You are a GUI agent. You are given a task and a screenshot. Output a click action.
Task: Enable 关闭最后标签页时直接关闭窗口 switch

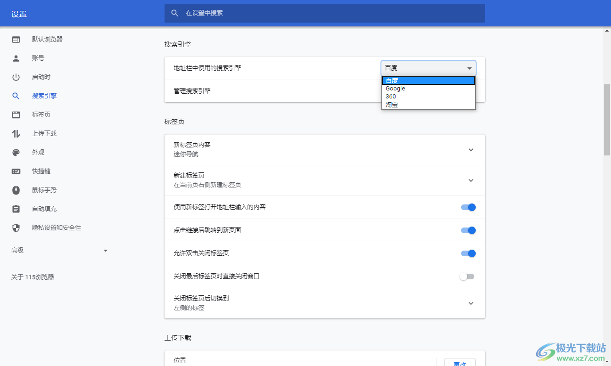point(467,277)
